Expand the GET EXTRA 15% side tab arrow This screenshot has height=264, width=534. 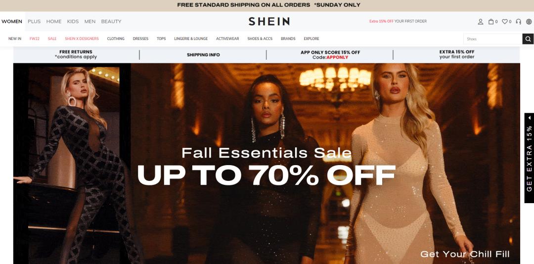click(x=530, y=118)
